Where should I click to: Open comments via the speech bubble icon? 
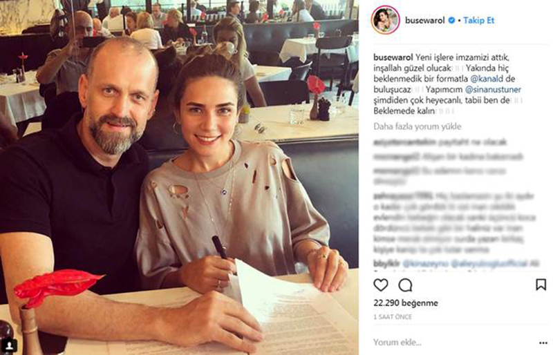405,285
